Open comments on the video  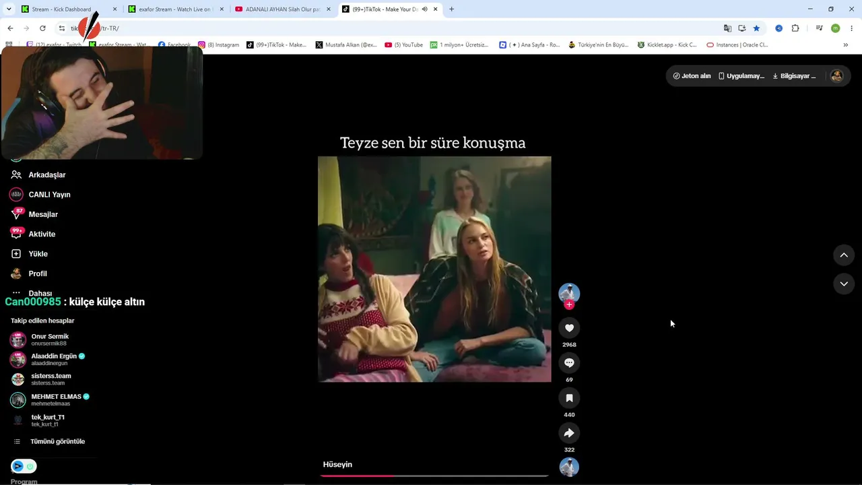click(569, 363)
